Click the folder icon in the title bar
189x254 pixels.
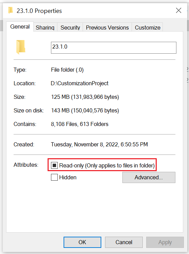tap(11, 11)
